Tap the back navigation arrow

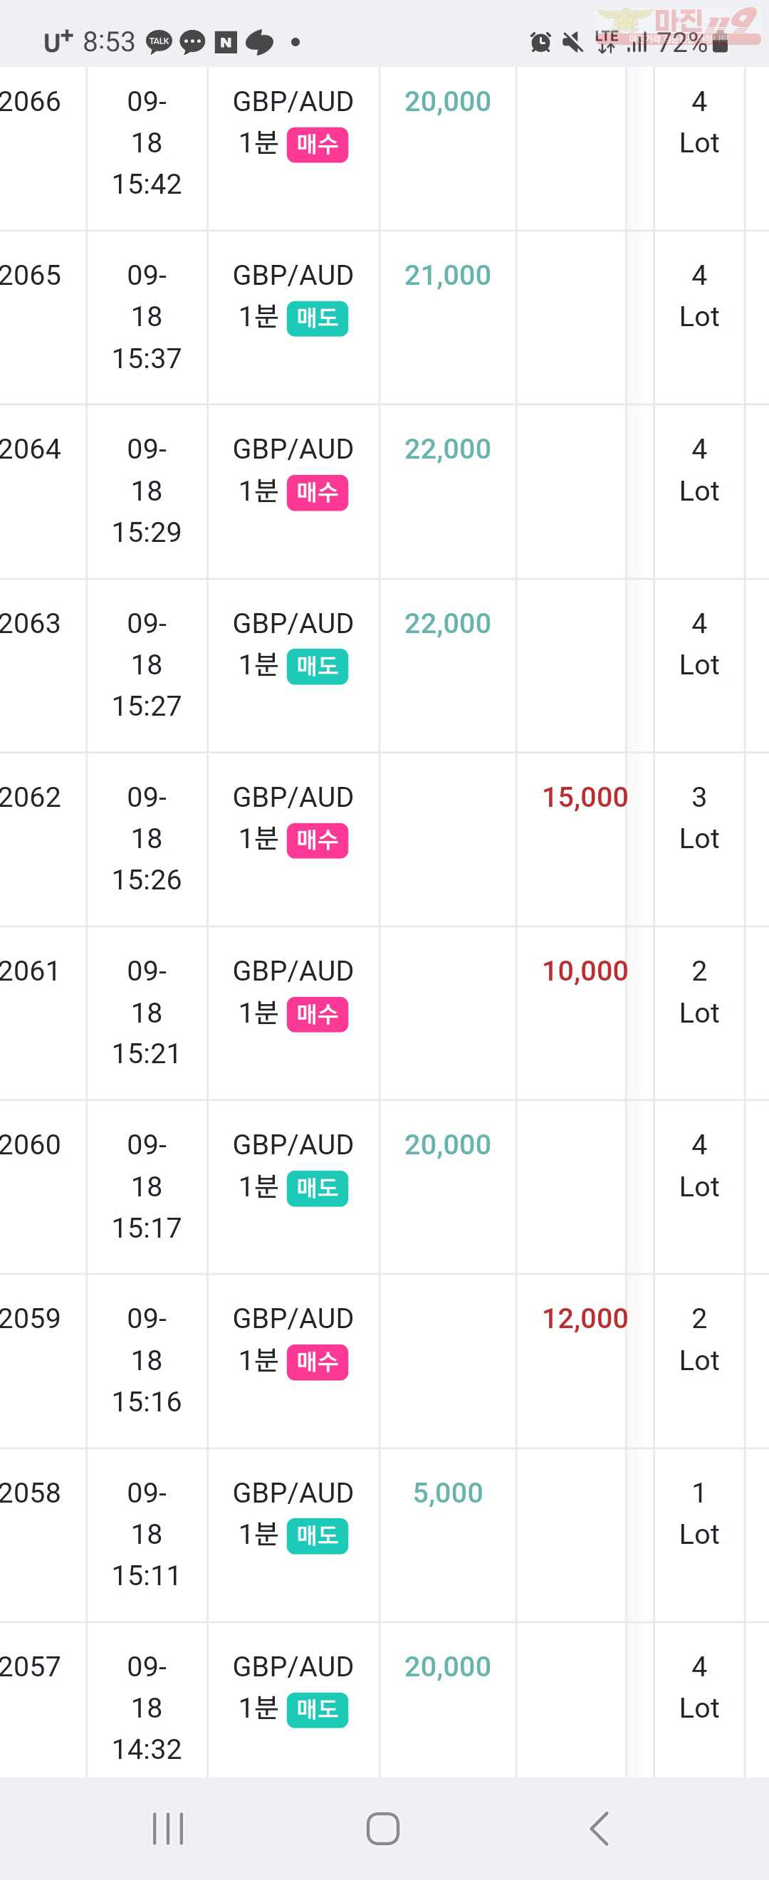point(599,1828)
